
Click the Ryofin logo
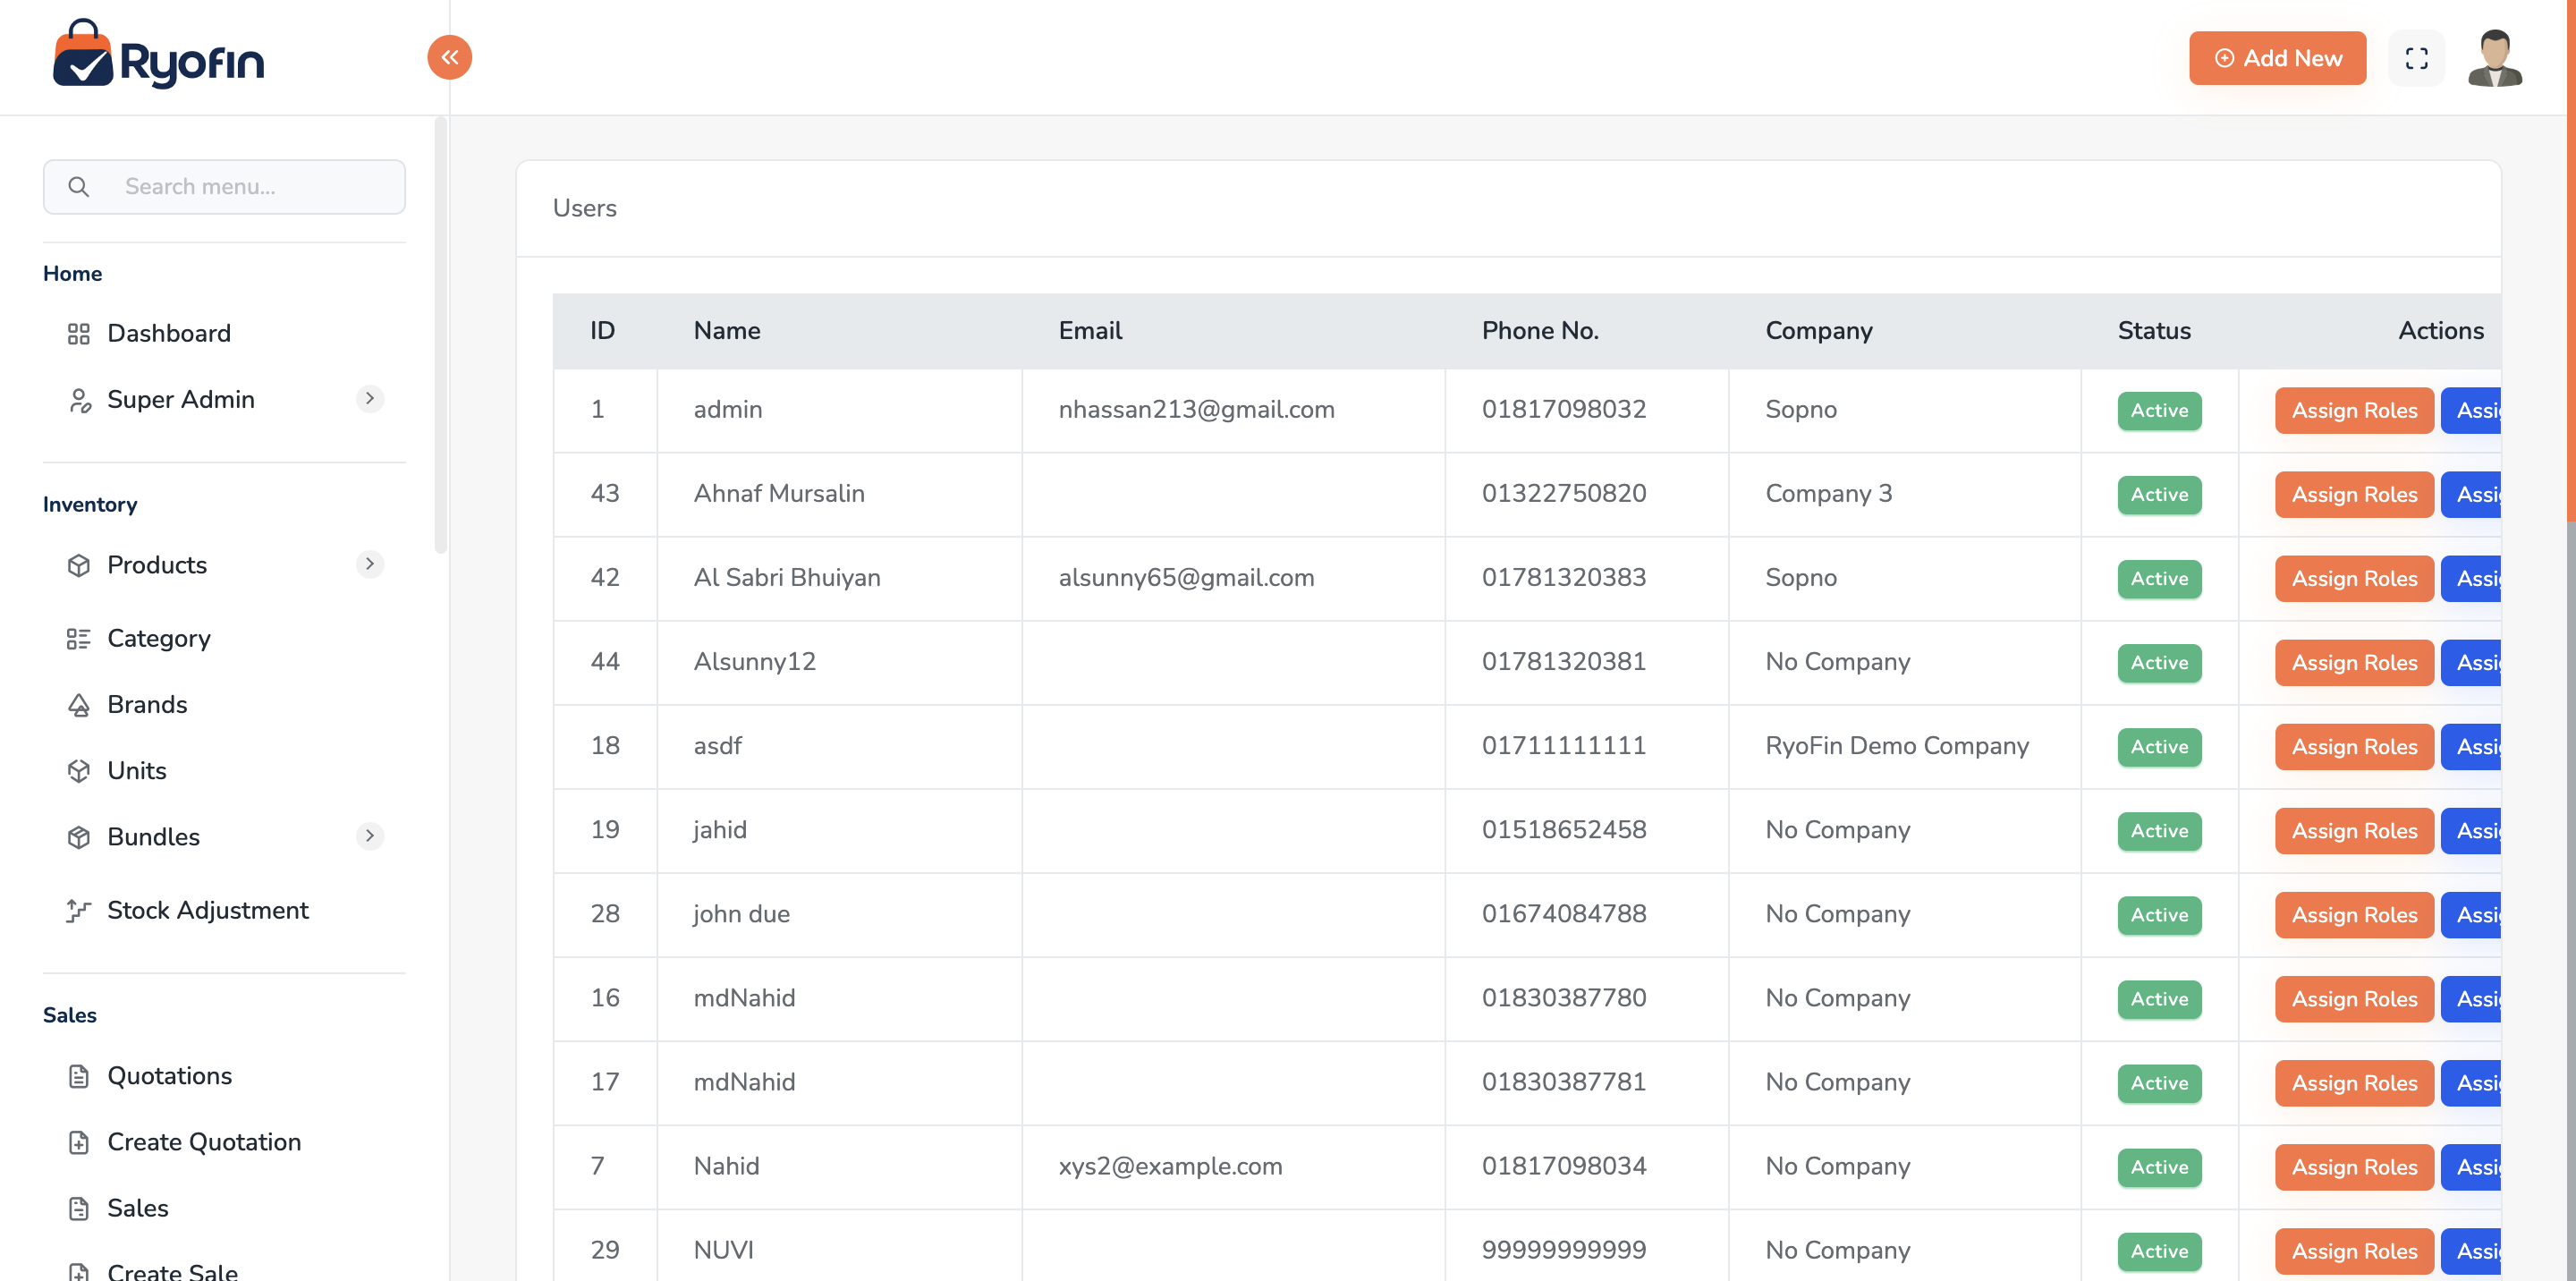(159, 55)
